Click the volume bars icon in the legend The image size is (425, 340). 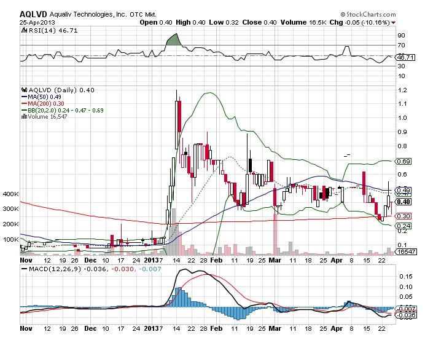click(24, 116)
